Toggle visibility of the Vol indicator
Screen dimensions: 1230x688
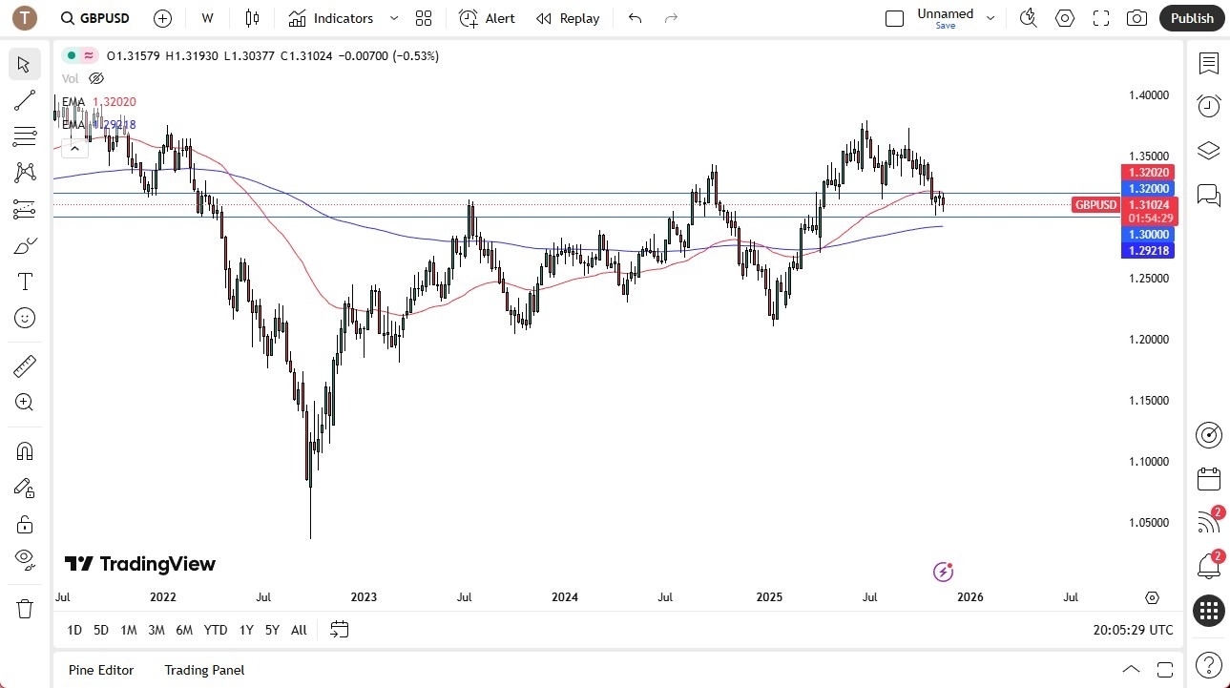click(95, 78)
